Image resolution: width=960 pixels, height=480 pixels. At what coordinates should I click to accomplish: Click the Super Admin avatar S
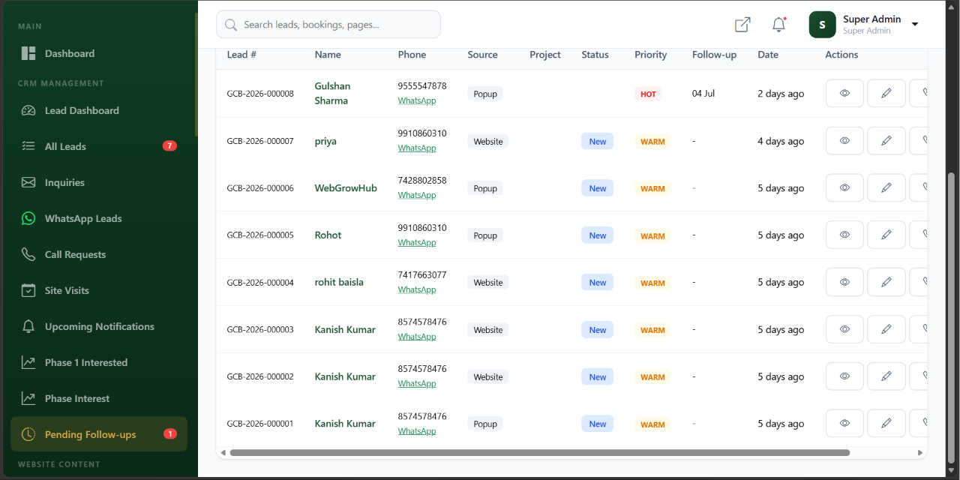[822, 25]
